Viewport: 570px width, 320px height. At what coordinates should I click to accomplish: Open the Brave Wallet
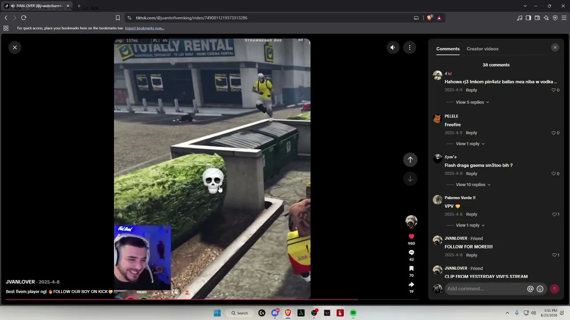coord(537,18)
